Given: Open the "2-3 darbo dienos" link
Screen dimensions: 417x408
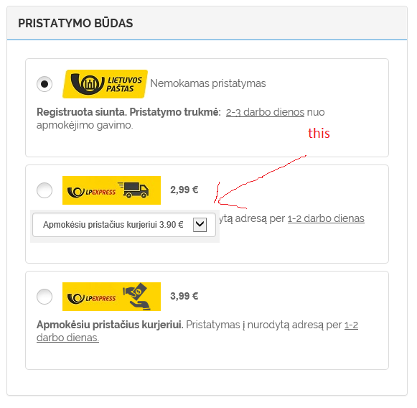Looking at the screenshot, I should click(x=265, y=112).
